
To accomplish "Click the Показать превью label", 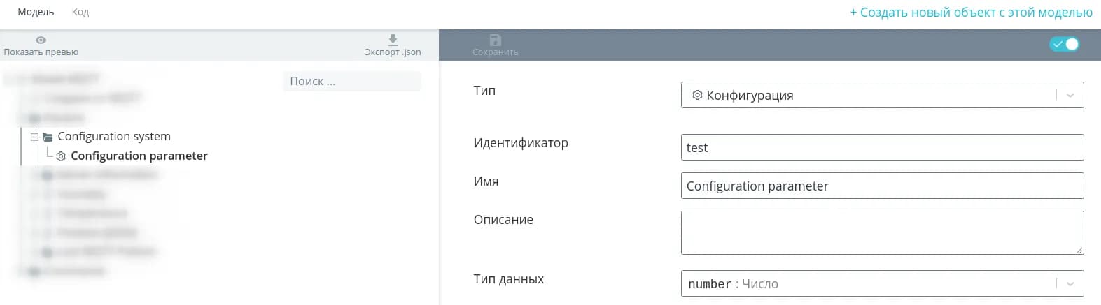I will 41,52.
